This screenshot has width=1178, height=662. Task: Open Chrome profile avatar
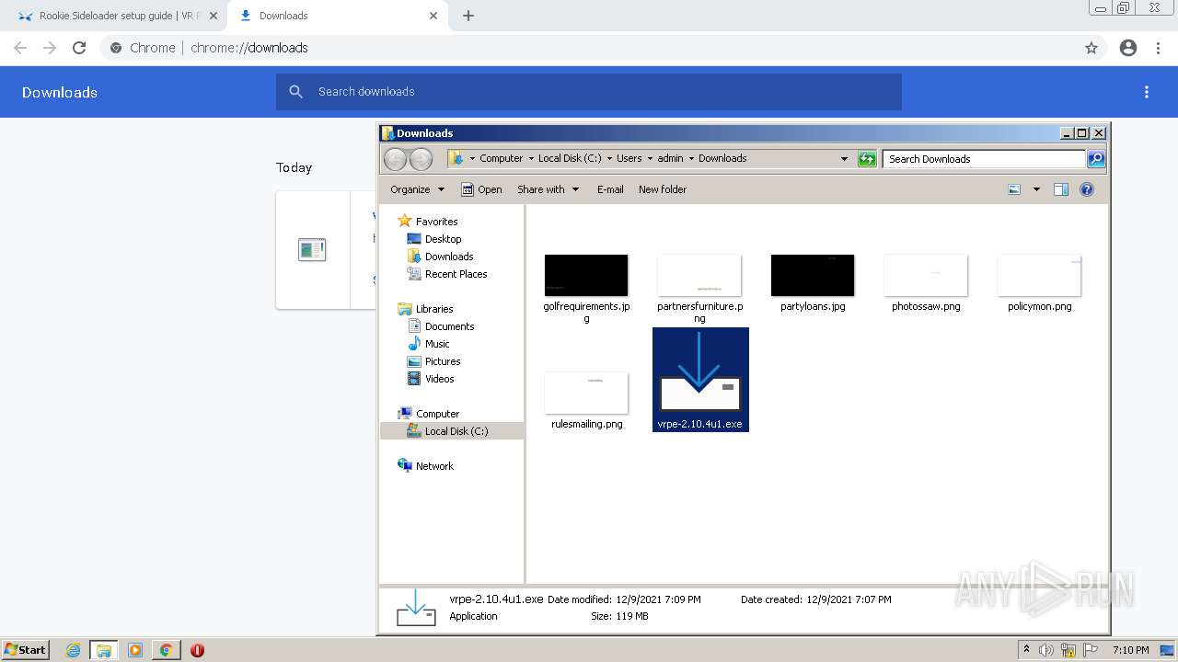[1128, 48]
